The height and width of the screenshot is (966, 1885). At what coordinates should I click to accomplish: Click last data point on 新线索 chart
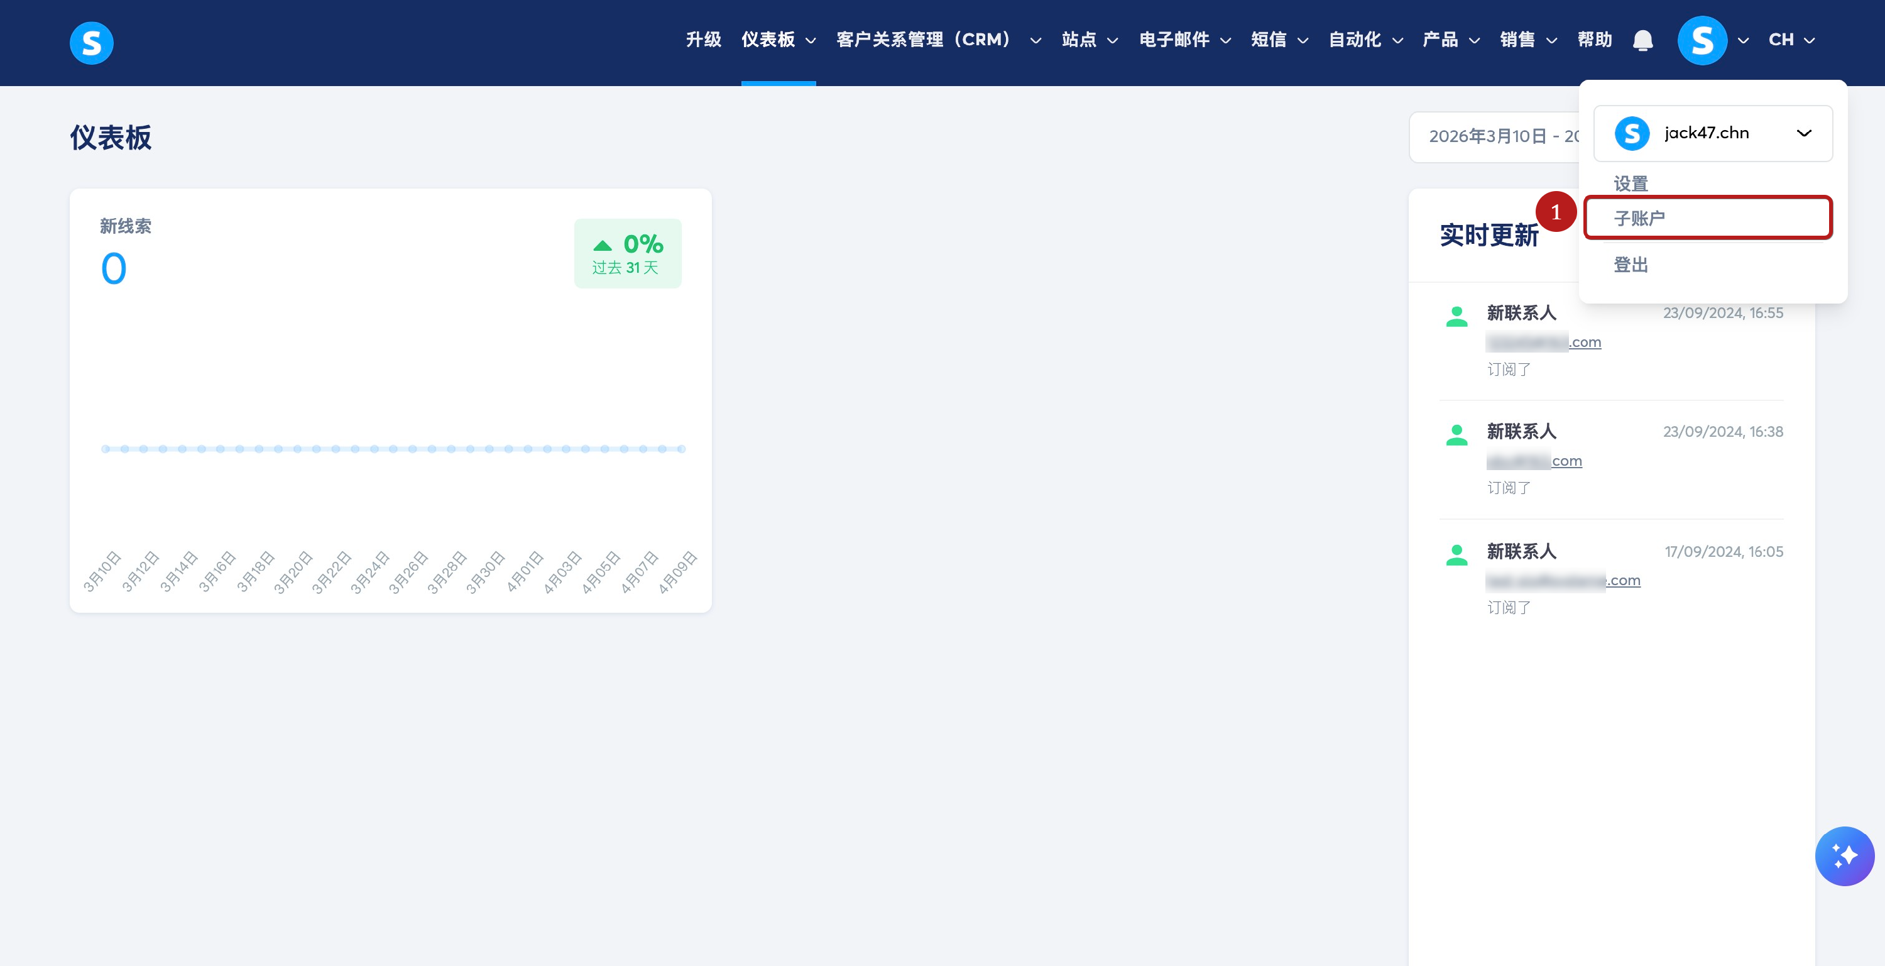(681, 449)
